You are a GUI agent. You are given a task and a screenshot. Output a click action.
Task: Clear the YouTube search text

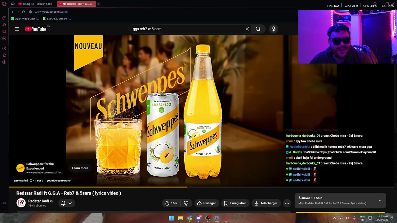tap(247, 29)
